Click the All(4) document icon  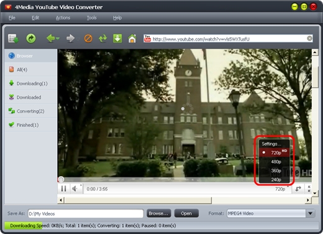pyautogui.click(x=12, y=69)
